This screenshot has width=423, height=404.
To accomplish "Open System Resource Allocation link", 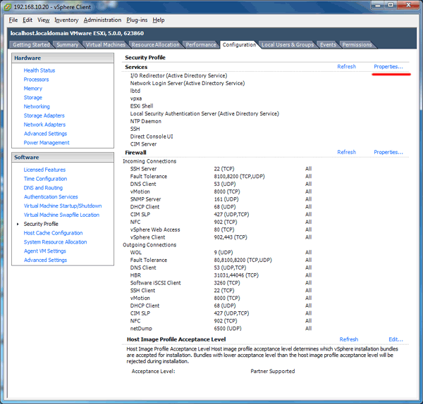I will click(x=55, y=242).
